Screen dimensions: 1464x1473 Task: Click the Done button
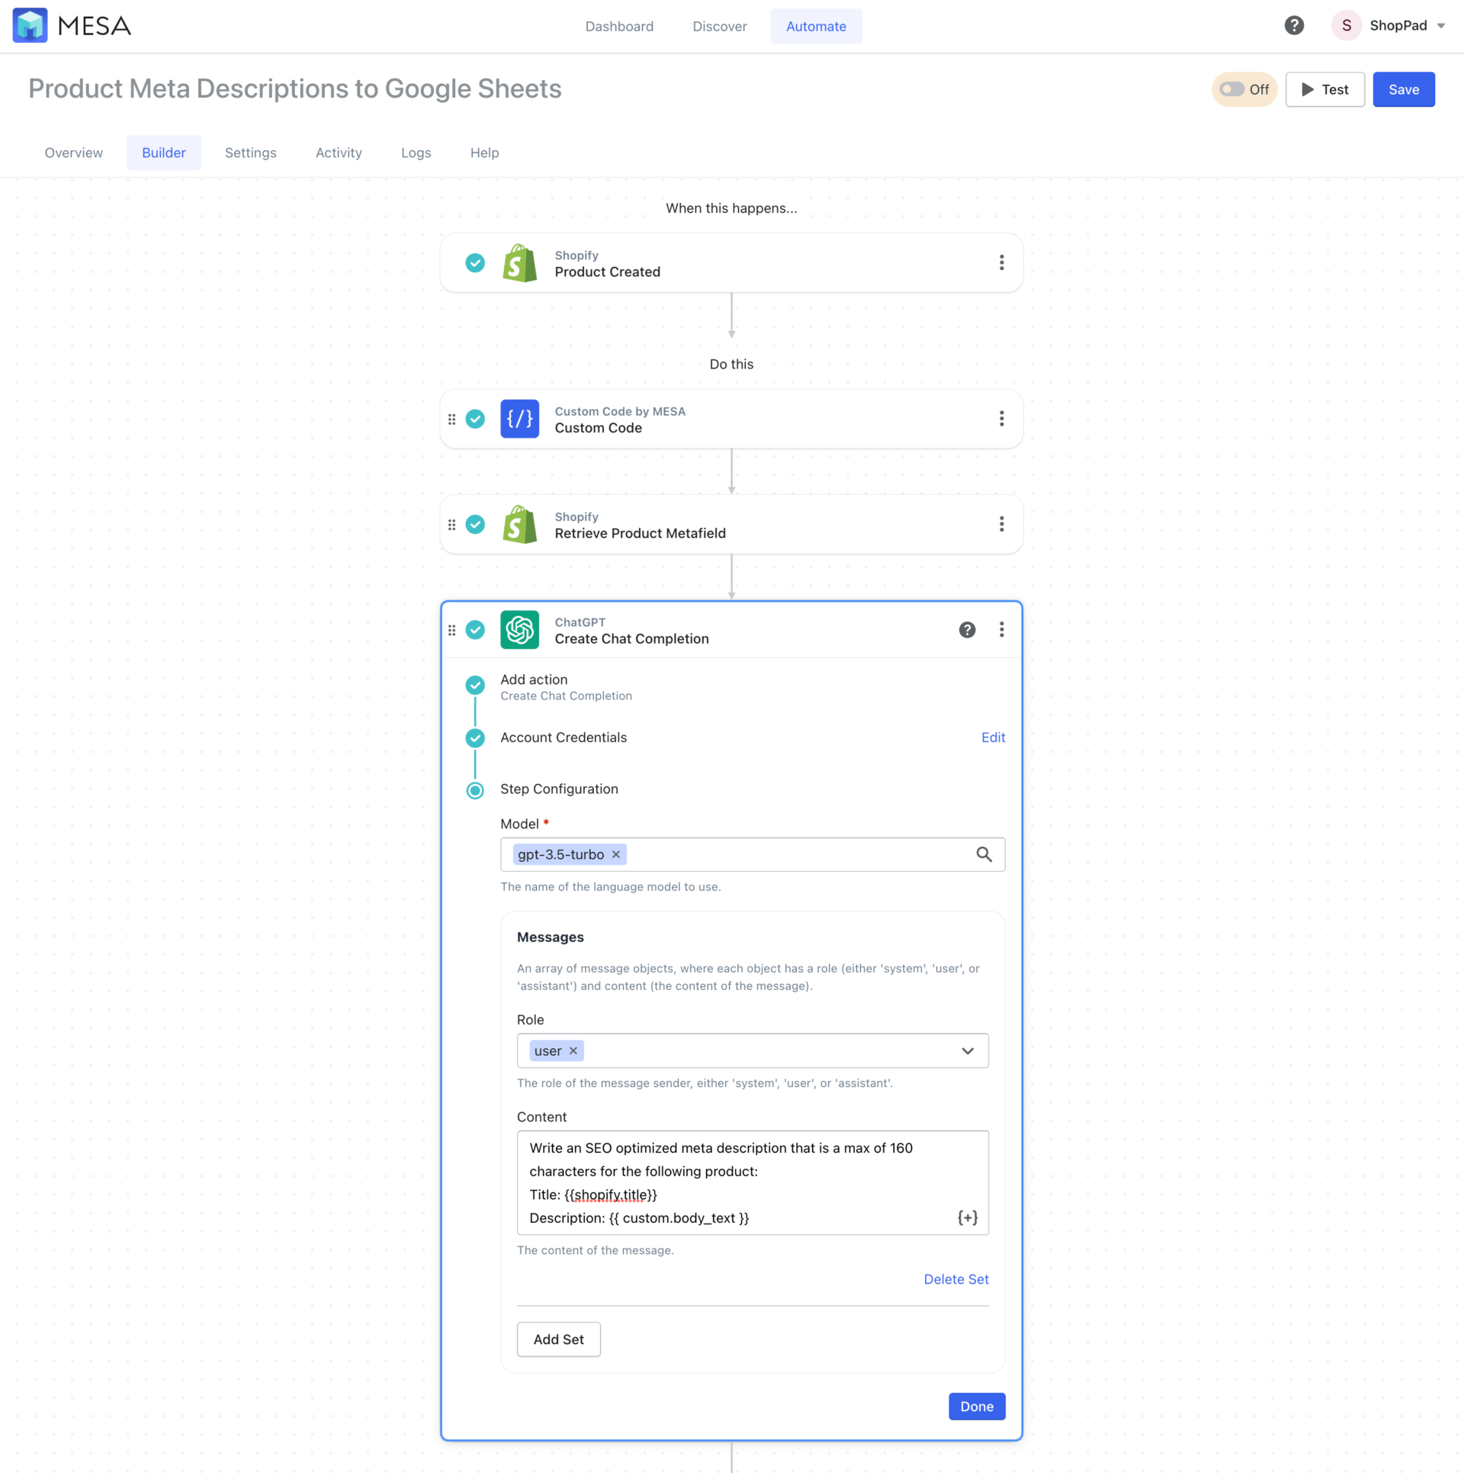976,1406
